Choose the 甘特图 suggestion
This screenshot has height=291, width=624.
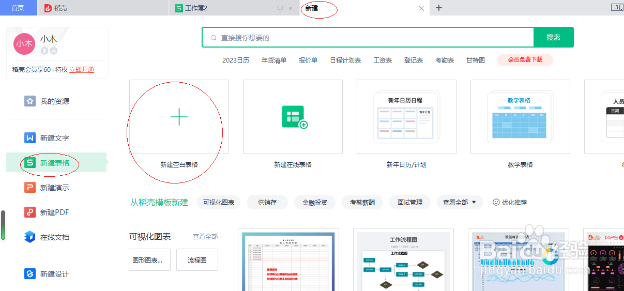[476, 60]
